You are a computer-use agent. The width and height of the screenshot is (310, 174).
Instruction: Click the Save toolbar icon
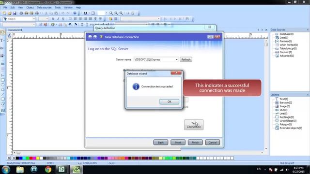[x=15, y=13]
